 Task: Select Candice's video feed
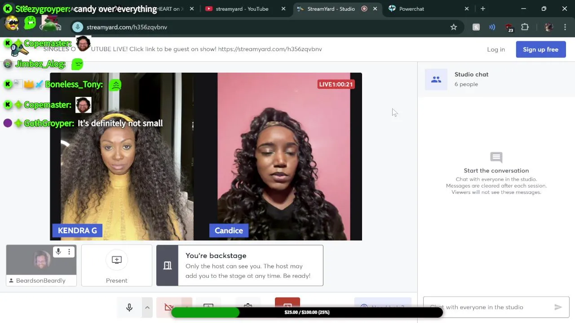[x=284, y=157]
